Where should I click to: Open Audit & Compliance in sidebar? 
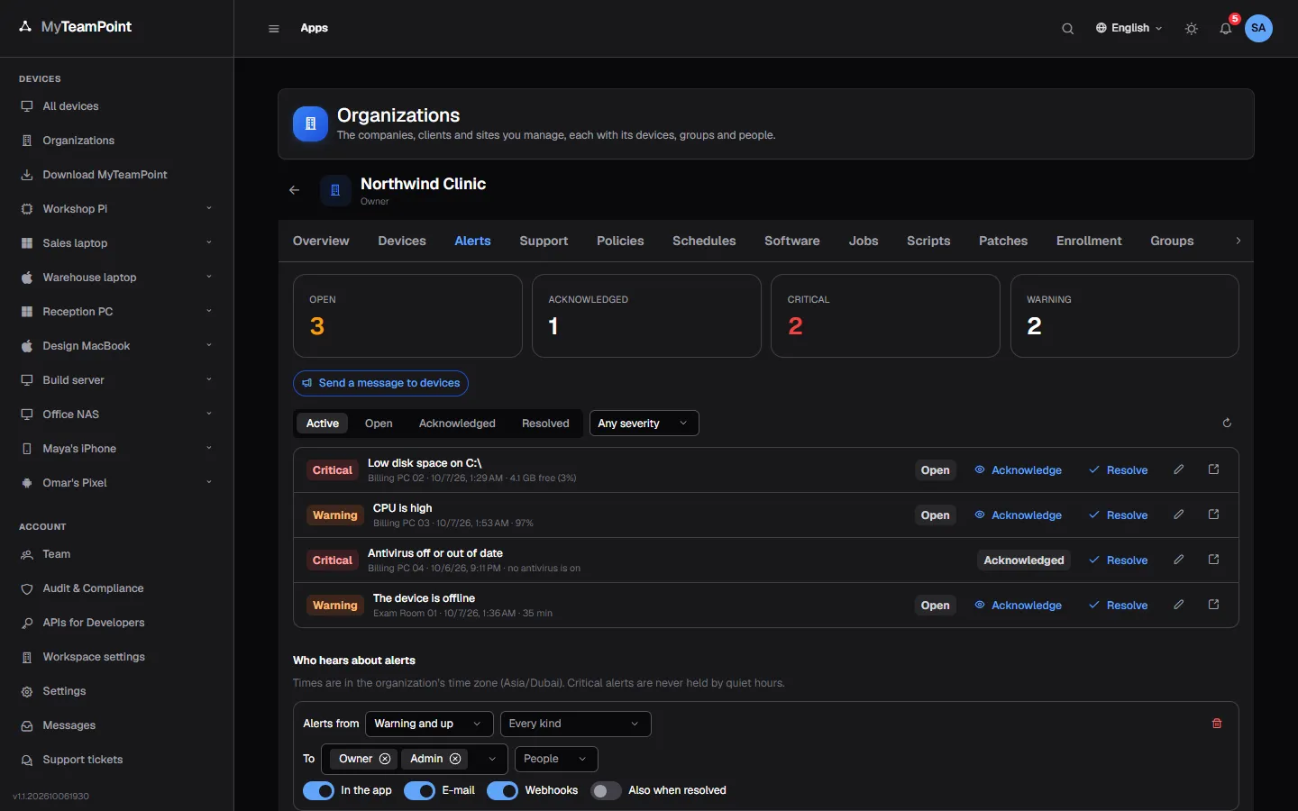pos(93,588)
